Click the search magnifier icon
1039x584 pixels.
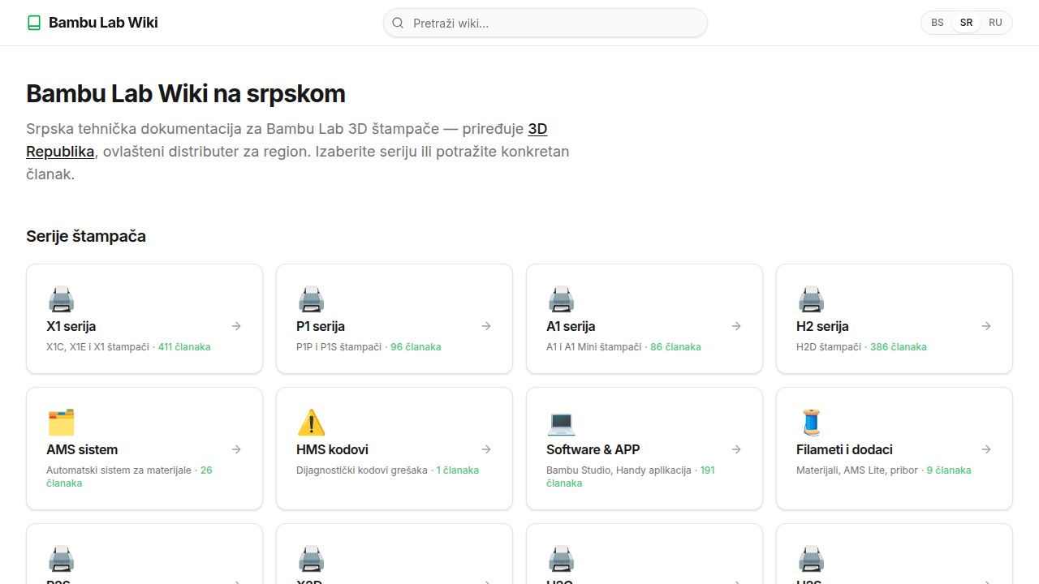point(398,23)
